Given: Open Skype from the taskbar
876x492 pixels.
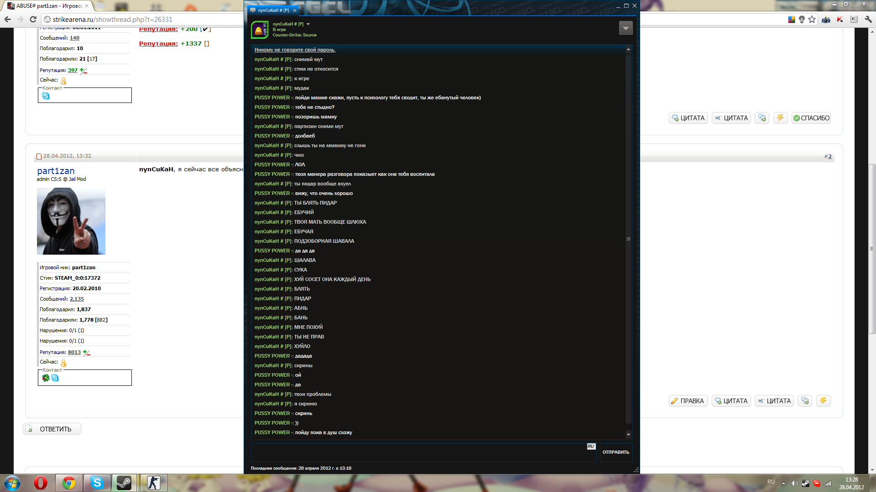Looking at the screenshot, I should (x=97, y=483).
